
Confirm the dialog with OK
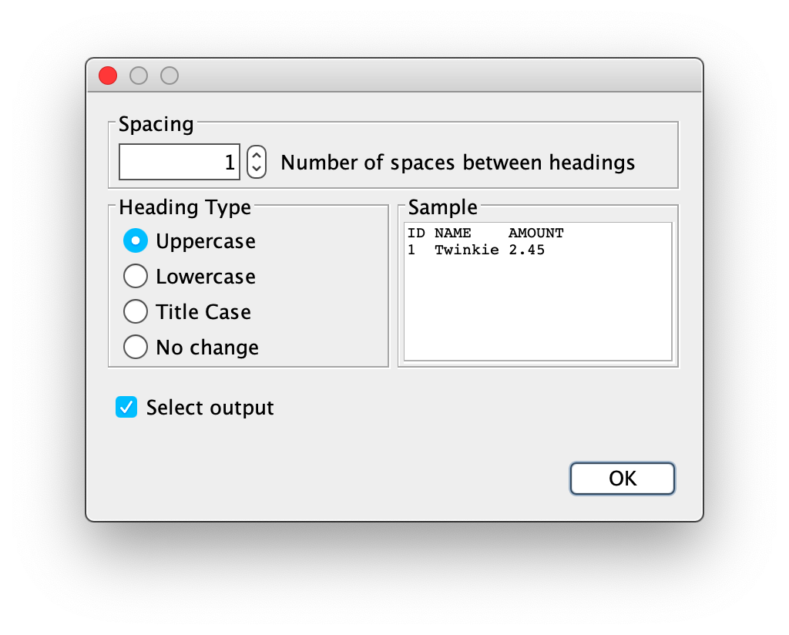pyautogui.click(x=623, y=479)
